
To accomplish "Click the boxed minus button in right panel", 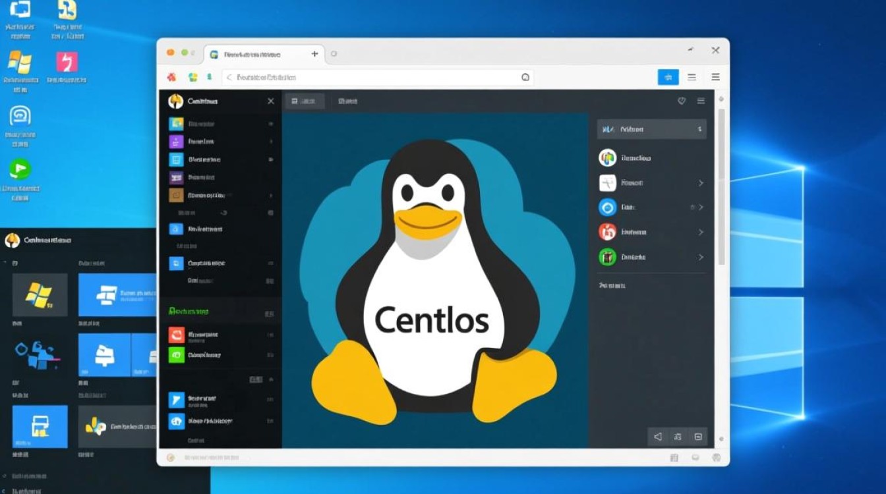I will tap(698, 437).
